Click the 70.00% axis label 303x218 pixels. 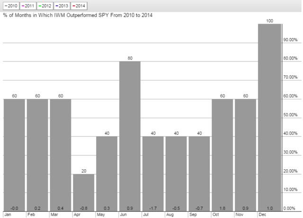click(x=290, y=77)
